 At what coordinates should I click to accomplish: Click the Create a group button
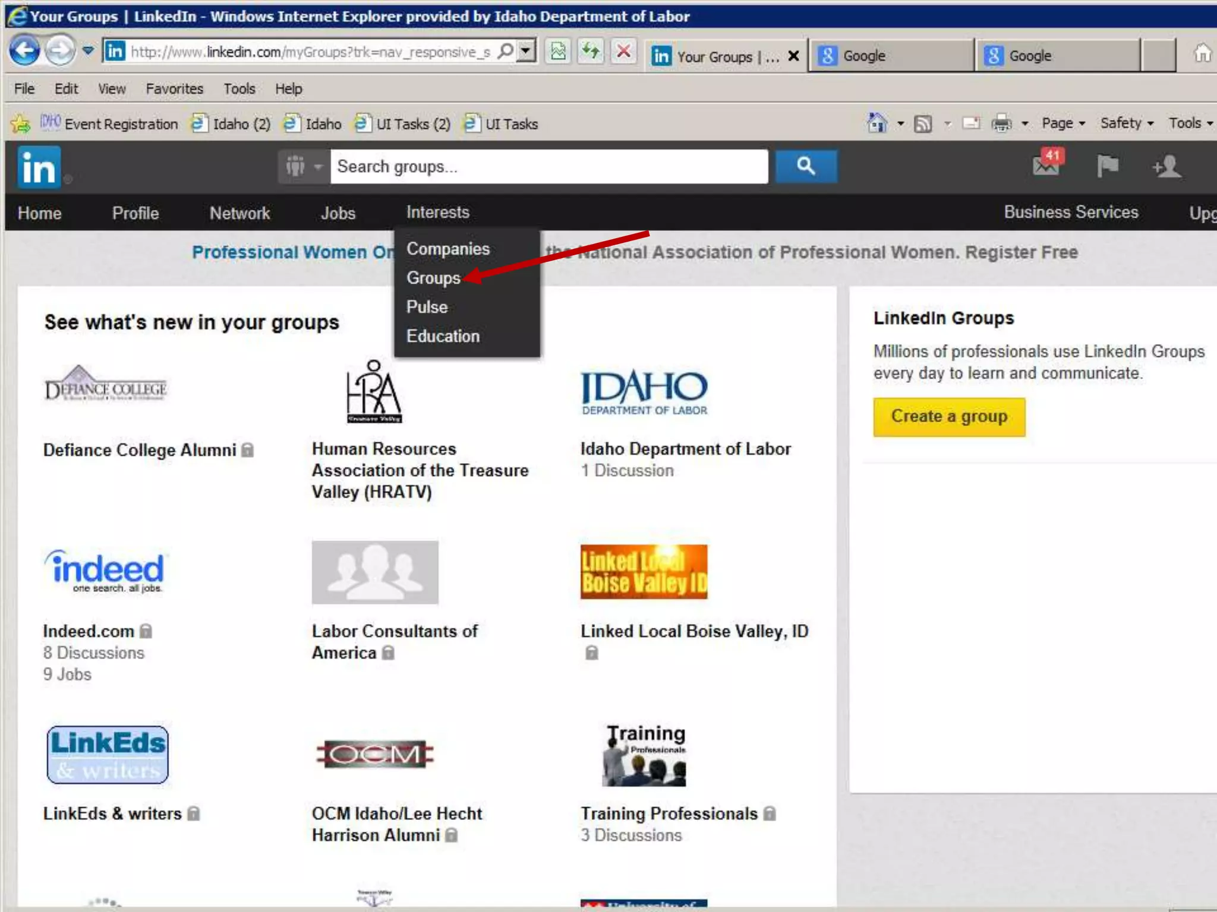tap(949, 417)
